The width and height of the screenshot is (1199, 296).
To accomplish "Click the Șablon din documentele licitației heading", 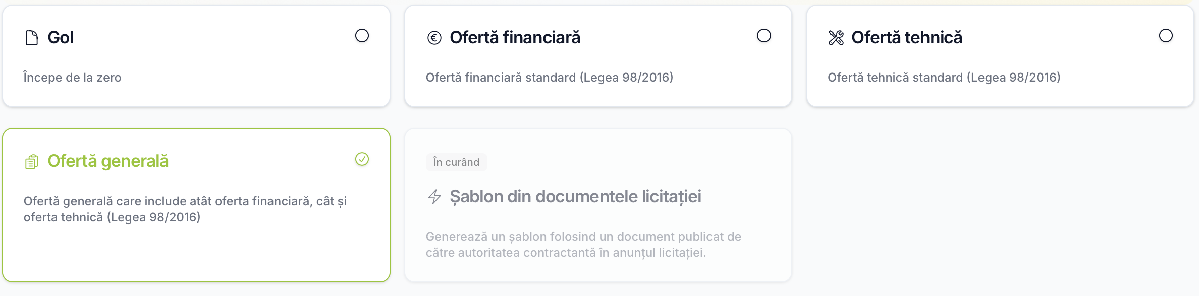I will click(575, 197).
